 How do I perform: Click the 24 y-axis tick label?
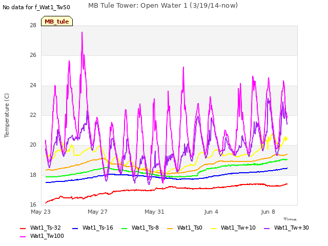point(33,85)
